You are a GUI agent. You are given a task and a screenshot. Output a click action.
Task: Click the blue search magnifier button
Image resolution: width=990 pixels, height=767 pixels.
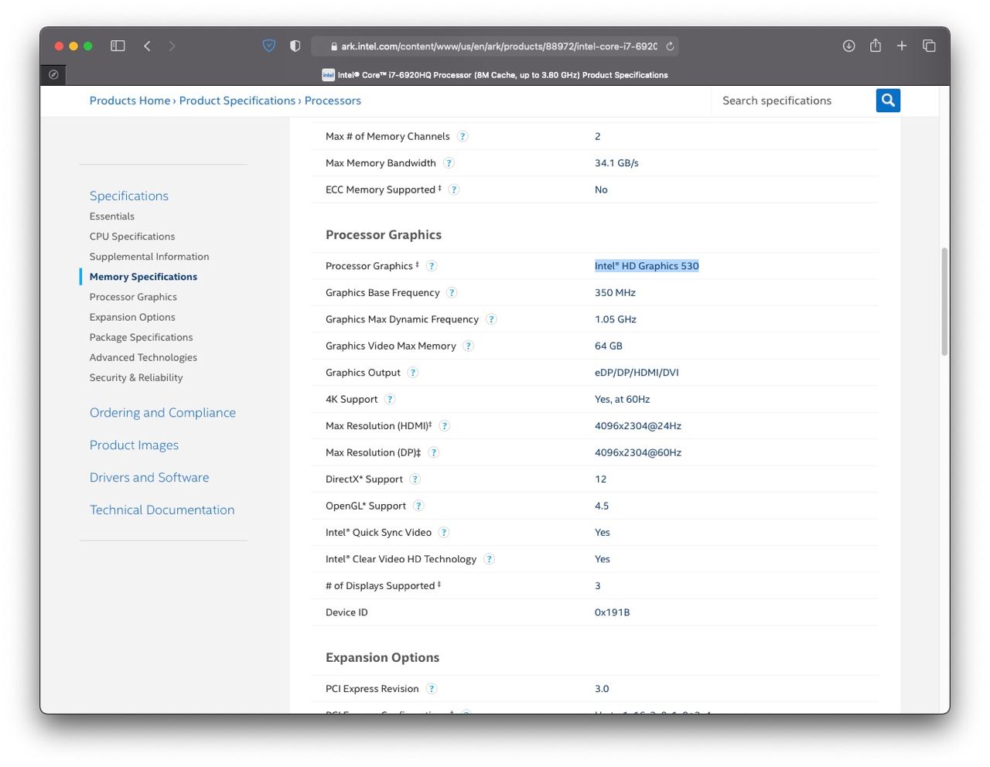(888, 101)
